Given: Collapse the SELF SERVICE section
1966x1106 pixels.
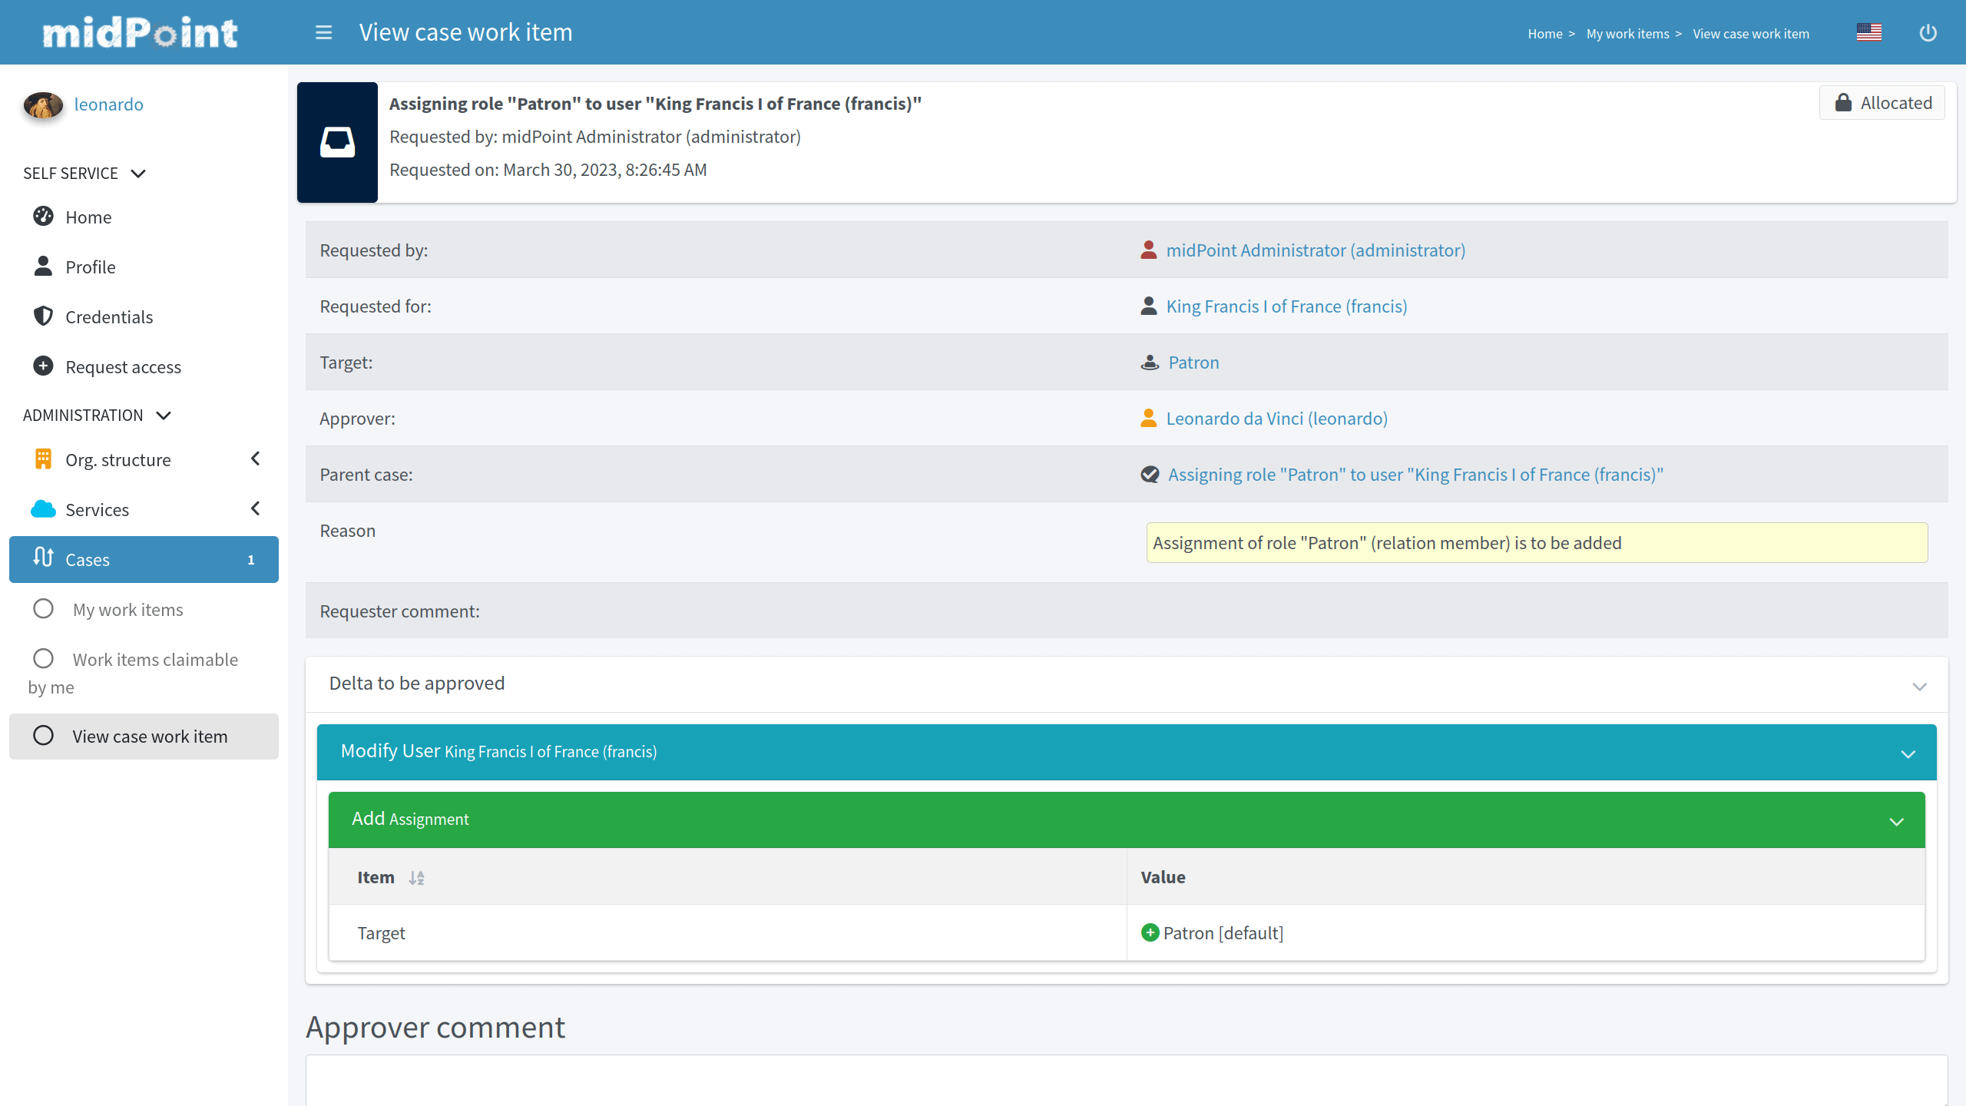Looking at the screenshot, I should click(x=138, y=174).
